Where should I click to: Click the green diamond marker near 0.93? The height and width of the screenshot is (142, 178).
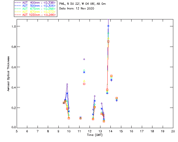tap(108, 33)
